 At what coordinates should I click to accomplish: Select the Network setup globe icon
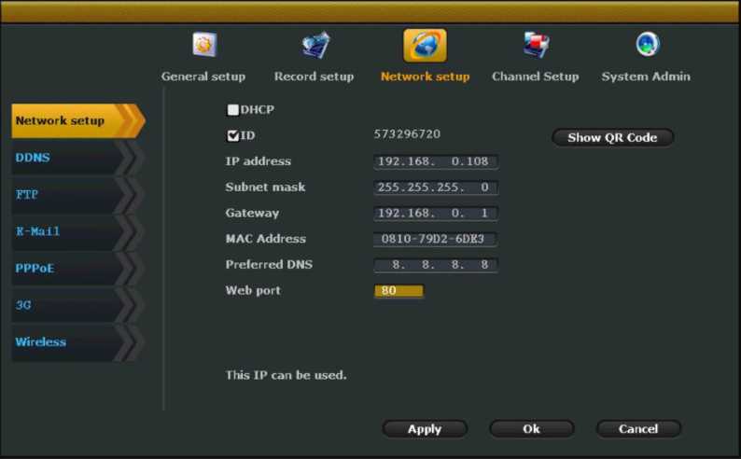point(425,45)
